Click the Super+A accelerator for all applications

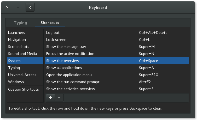point(146,68)
